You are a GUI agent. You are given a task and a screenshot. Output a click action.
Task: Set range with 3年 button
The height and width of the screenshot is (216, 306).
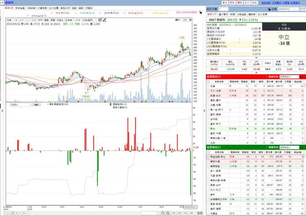pos(191,213)
